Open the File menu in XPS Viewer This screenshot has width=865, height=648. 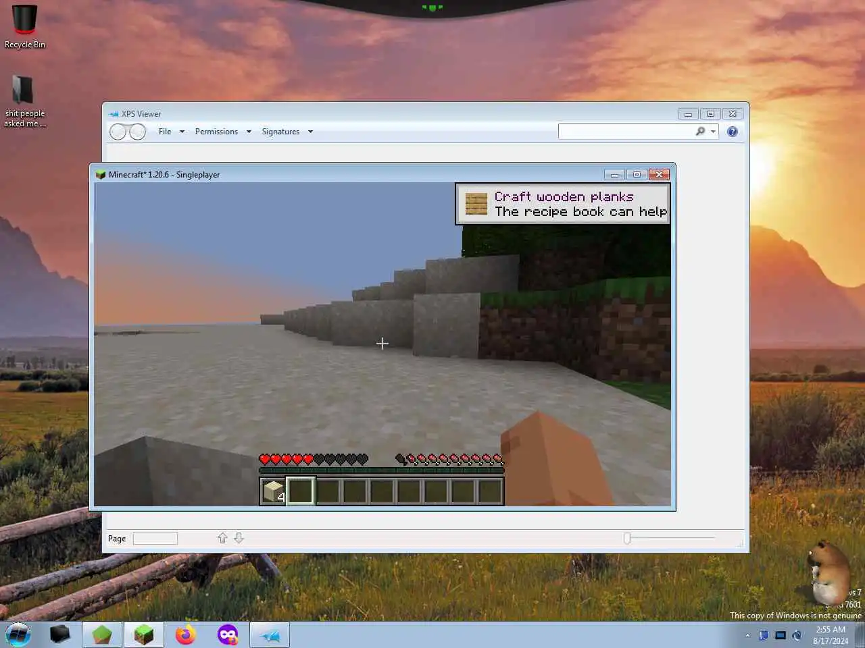pos(165,132)
